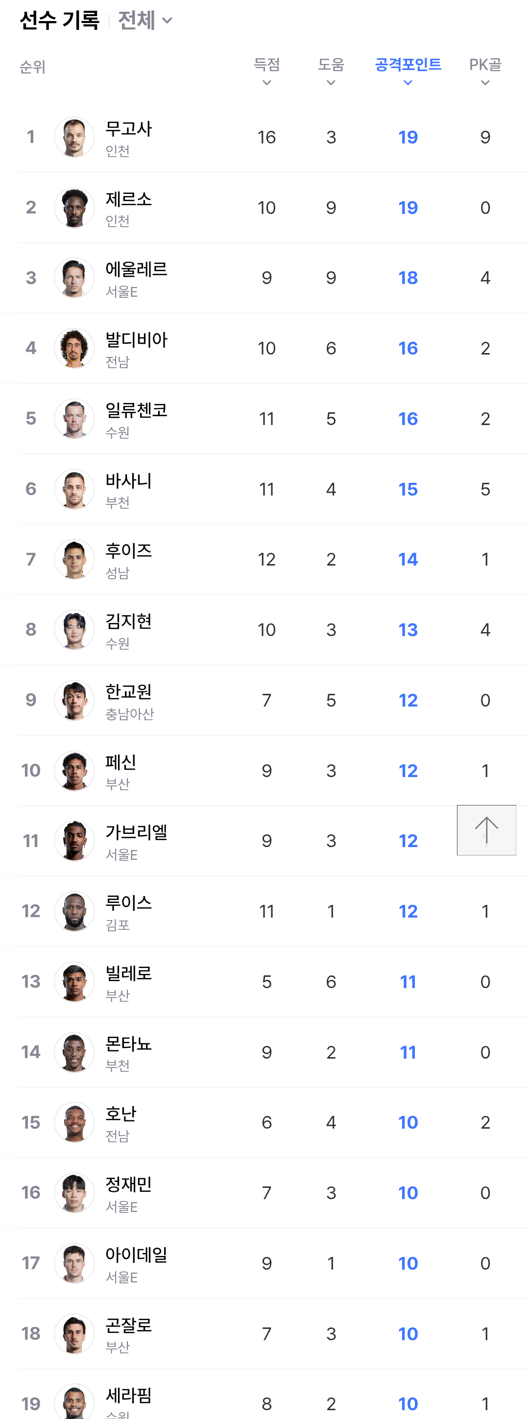Sort by 공격포인트 column

(x=408, y=71)
